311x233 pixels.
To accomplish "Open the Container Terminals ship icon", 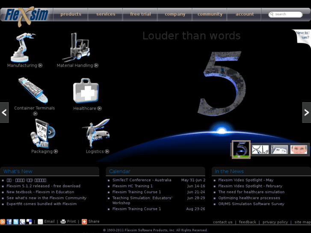I will click(33, 90).
